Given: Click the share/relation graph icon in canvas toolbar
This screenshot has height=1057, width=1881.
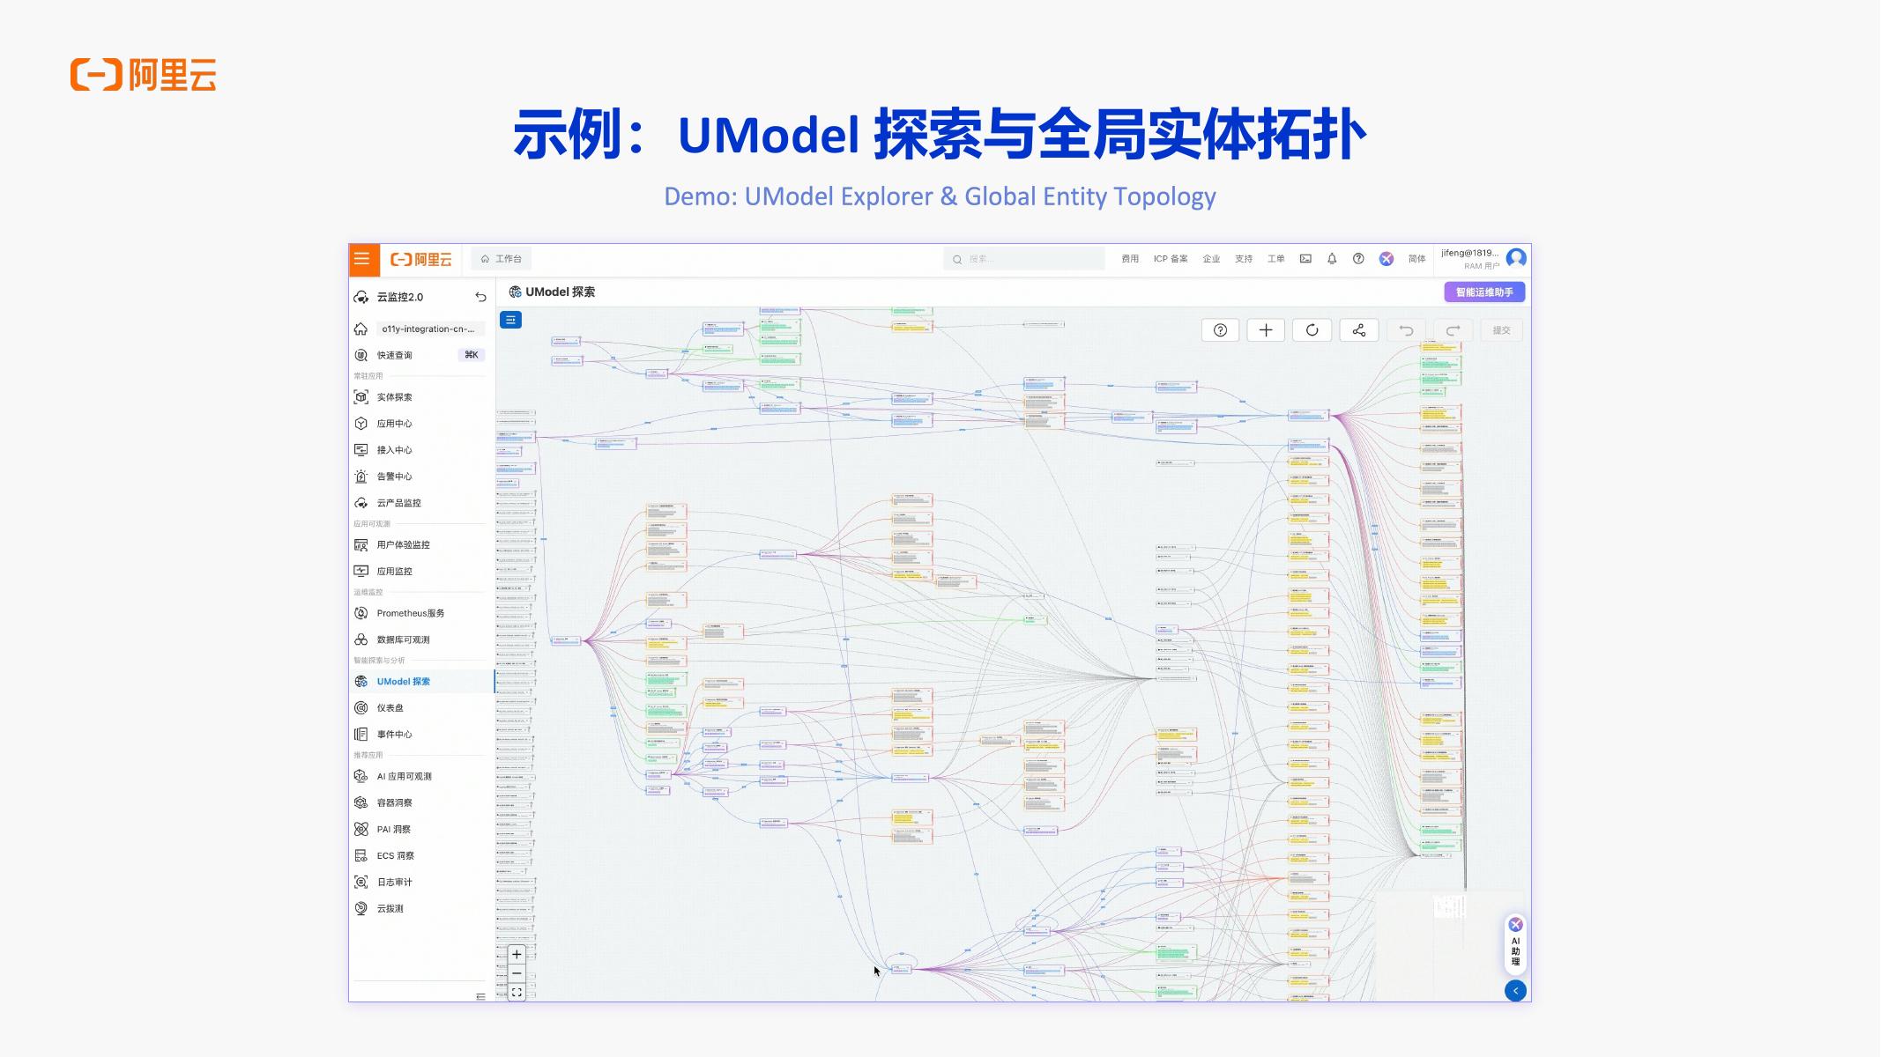Looking at the screenshot, I should coord(1358,330).
